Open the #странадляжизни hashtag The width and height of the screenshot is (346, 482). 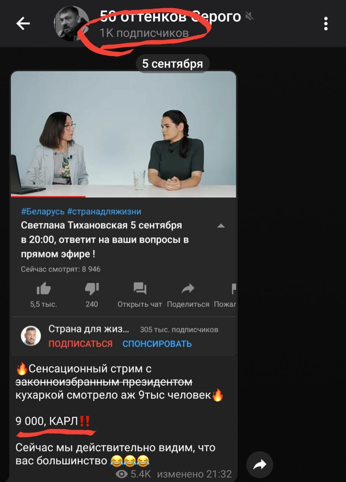tap(104, 211)
